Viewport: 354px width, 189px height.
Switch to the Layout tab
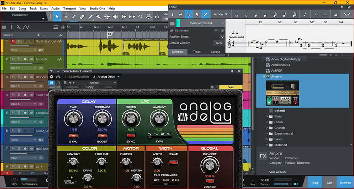(216, 52)
